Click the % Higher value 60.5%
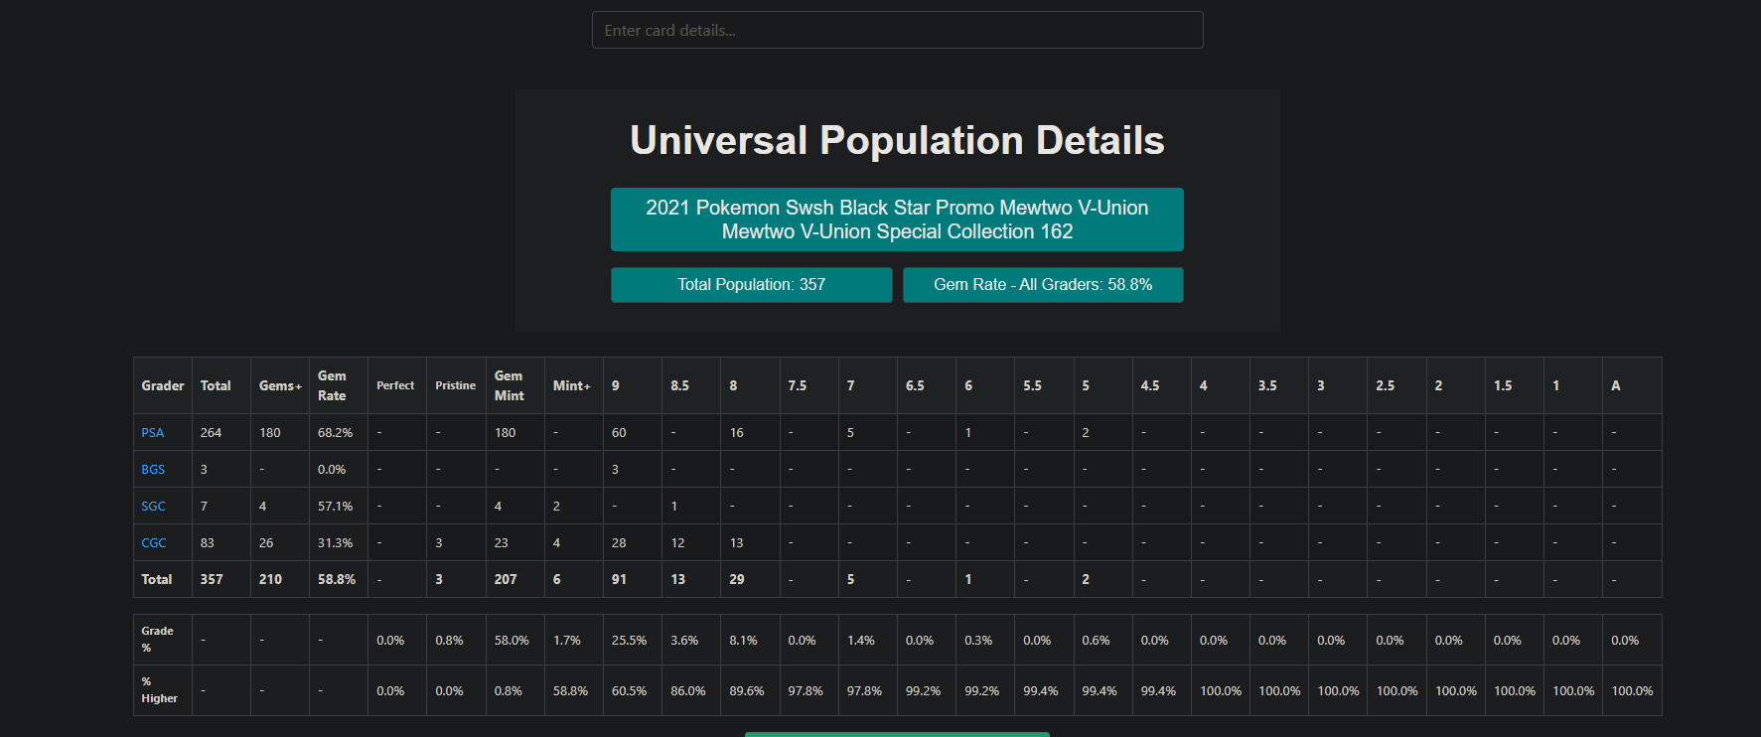The width and height of the screenshot is (1761, 737). 629,691
